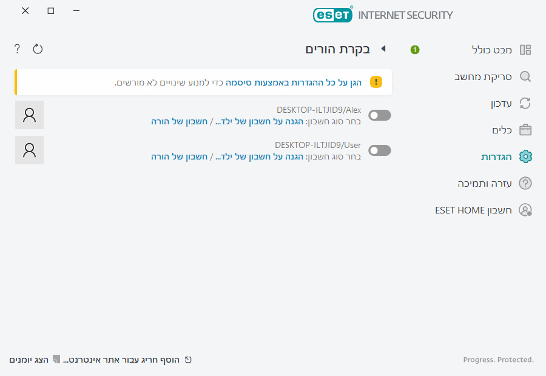Click the Tools briefcase icon
The image size is (546, 376).
click(525, 130)
